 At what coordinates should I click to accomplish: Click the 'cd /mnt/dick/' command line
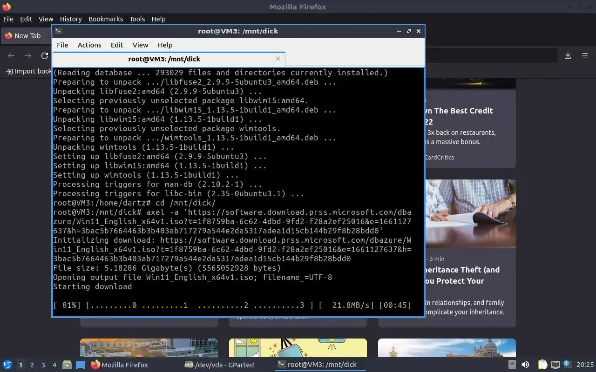click(x=135, y=203)
